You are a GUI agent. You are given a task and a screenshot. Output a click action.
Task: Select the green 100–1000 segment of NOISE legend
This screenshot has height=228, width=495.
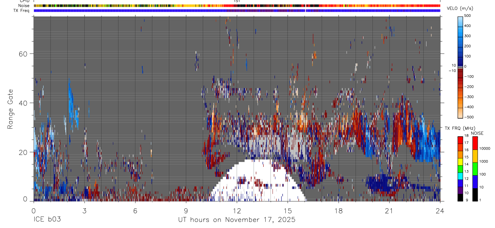click(x=475, y=169)
